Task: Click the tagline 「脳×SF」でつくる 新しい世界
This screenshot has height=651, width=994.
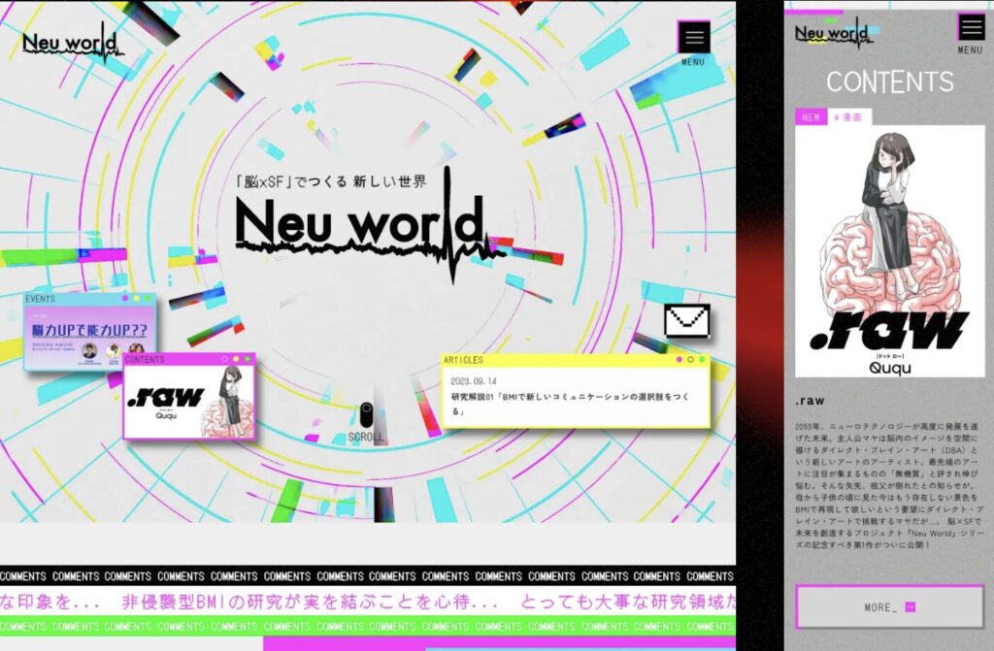Action: point(330,182)
